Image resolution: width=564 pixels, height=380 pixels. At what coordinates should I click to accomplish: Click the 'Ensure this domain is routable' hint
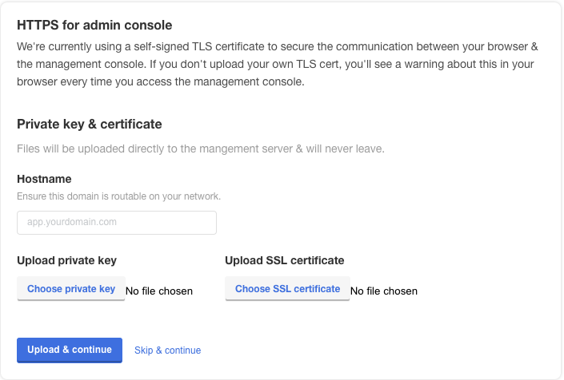(x=118, y=196)
